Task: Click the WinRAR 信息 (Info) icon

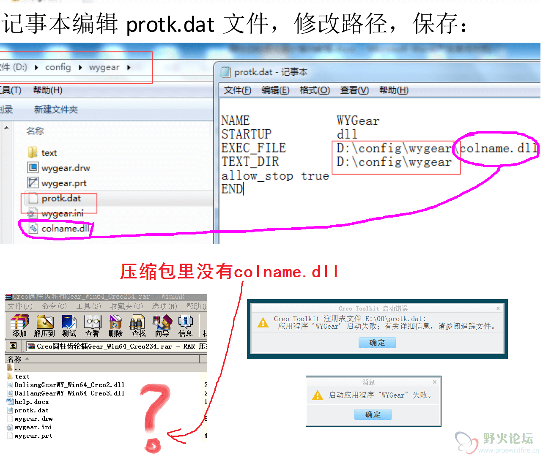Action: [185, 326]
